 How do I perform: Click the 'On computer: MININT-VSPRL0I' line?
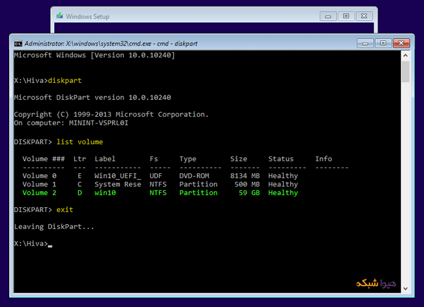(x=71, y=123)
